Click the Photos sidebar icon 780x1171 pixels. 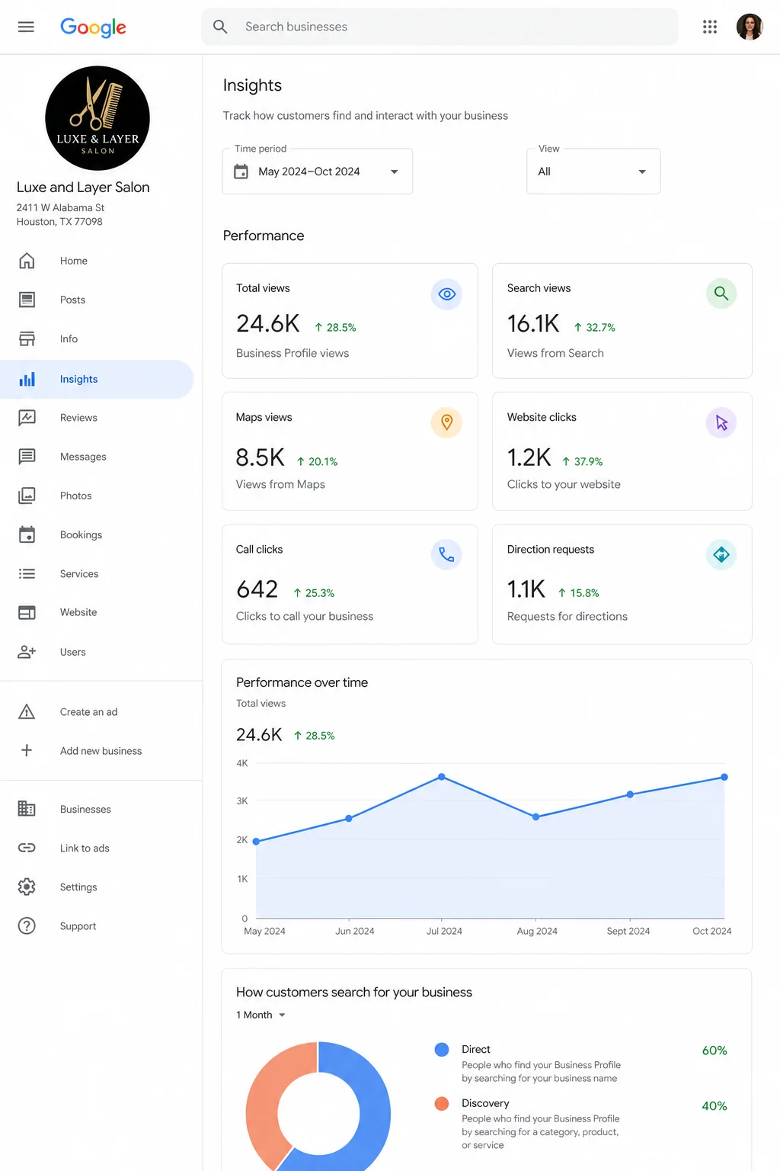pos(27,496)
